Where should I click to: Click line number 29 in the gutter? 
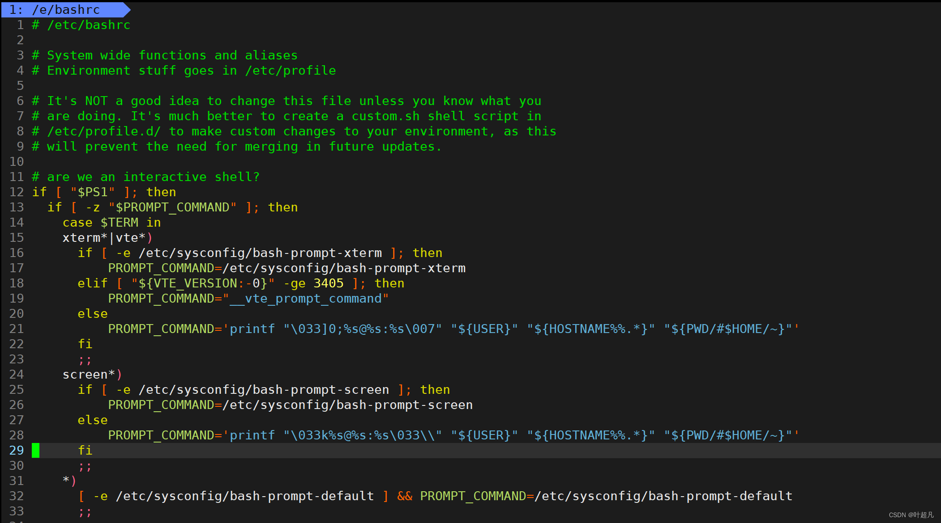pyautogui.click(x=17, y=451)
